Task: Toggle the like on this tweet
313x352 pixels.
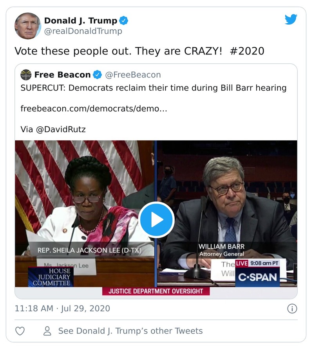Action: point(19,330)
